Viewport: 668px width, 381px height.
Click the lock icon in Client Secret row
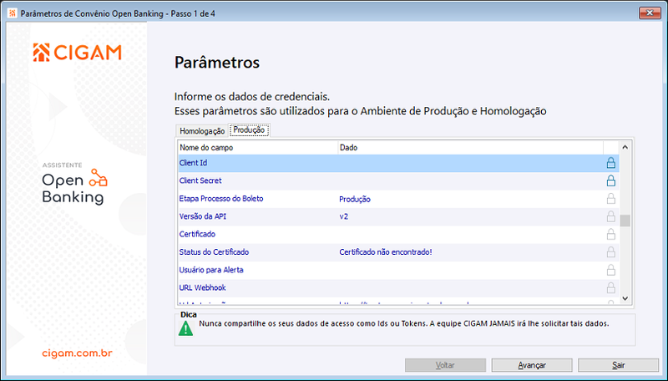(611, 180)
